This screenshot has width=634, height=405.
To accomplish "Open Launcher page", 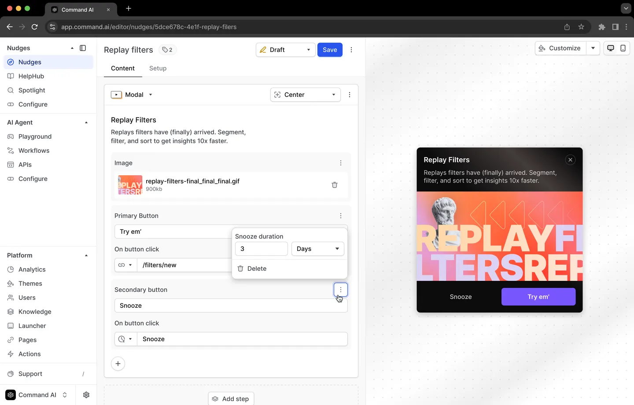I will tap(48, 326).
